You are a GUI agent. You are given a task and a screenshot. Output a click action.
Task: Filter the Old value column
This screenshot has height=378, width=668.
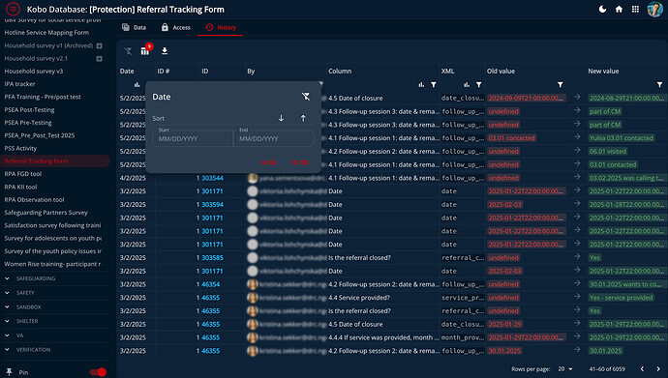(x=561, y=85)
